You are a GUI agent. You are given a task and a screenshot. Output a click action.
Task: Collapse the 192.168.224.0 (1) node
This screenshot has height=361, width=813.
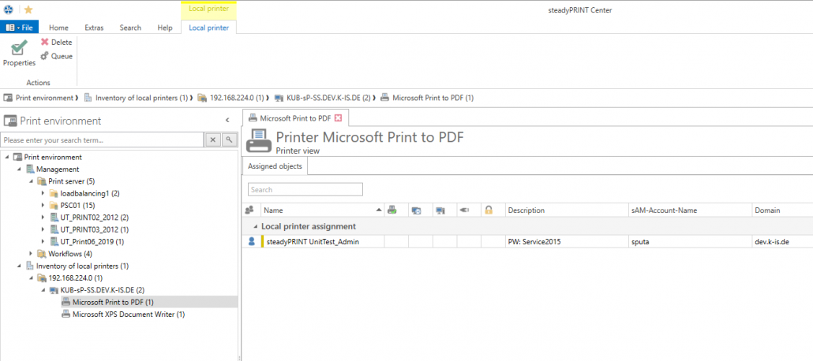click(x=31, y=277)
